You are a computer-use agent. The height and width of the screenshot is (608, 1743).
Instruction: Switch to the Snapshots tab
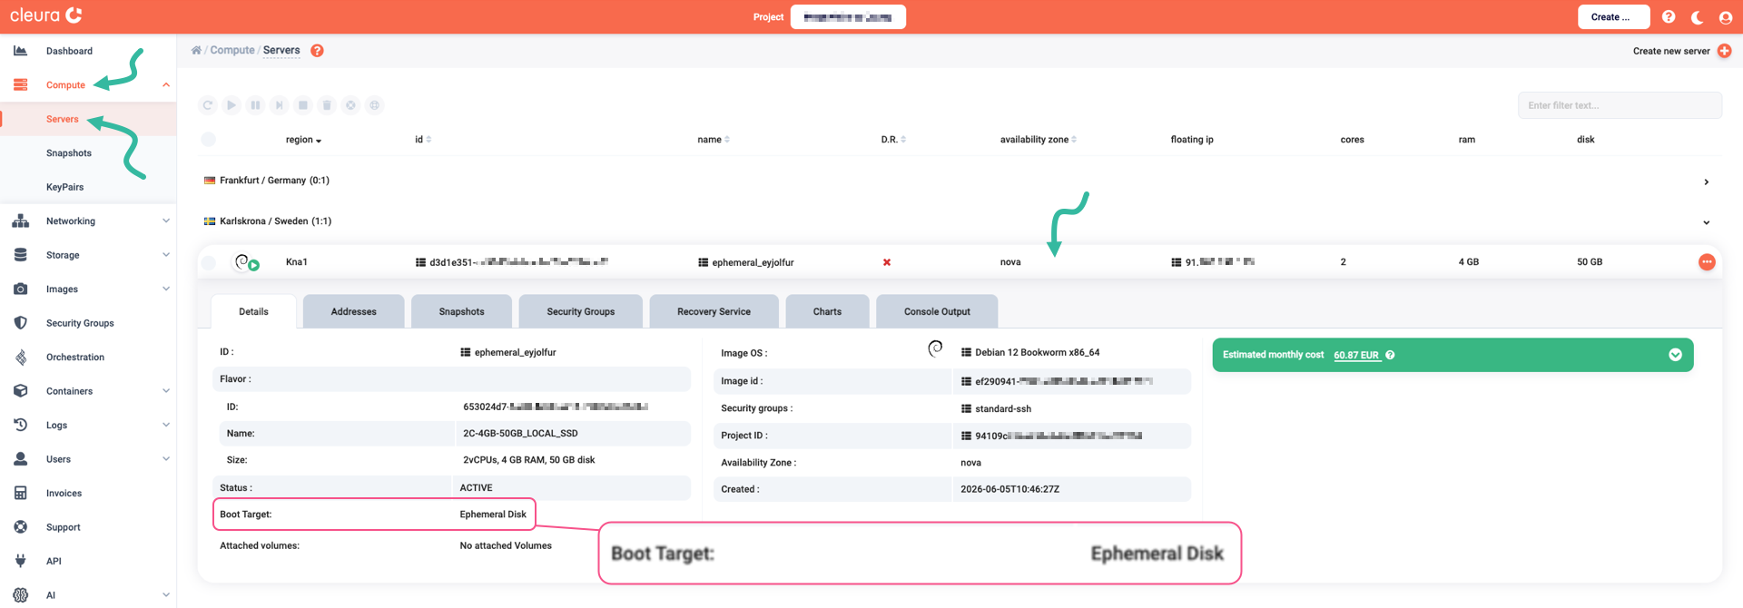[x=461, y=311]
